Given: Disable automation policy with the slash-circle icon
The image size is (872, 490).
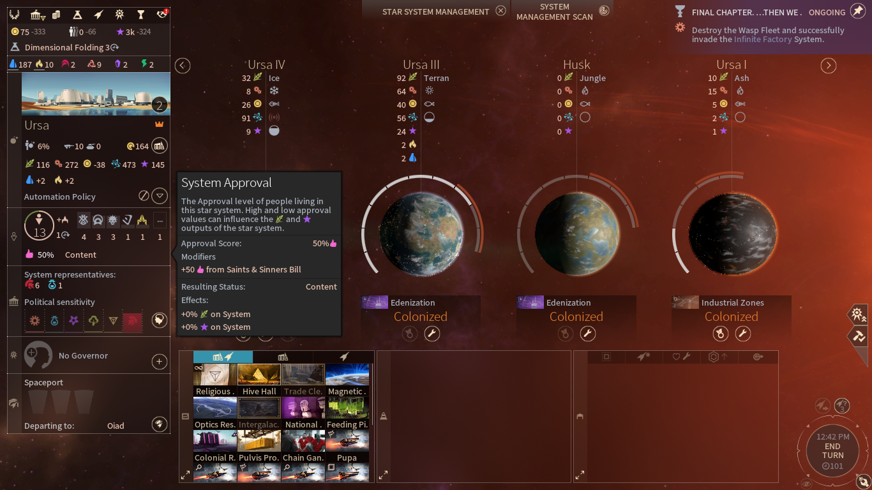Looking at the screenshot, I should 144,196.
